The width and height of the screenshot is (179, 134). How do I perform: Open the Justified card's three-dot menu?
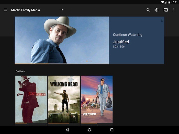tap(162, 21)
